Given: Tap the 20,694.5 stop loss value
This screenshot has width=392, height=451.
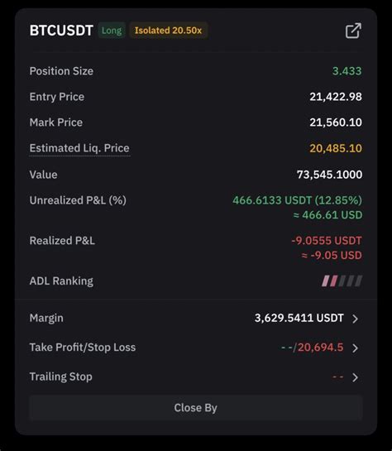Looking at the screenshot, I should click(x=320, y=348).
